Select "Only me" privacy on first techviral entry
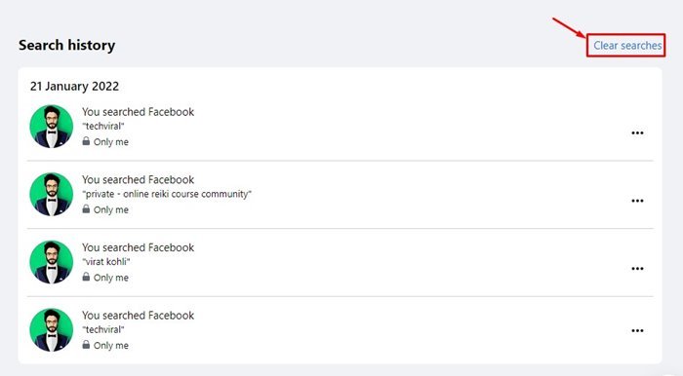The image size is (683, 376). click(x=111, y=141)
